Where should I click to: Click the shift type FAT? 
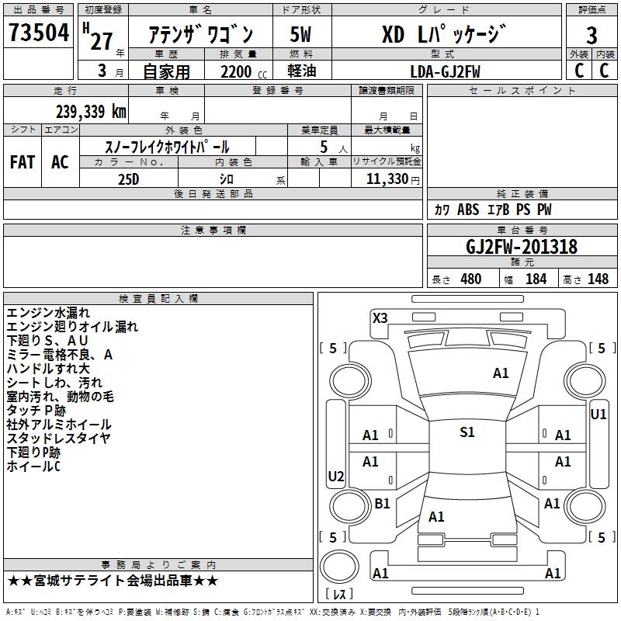coord(23,162)
